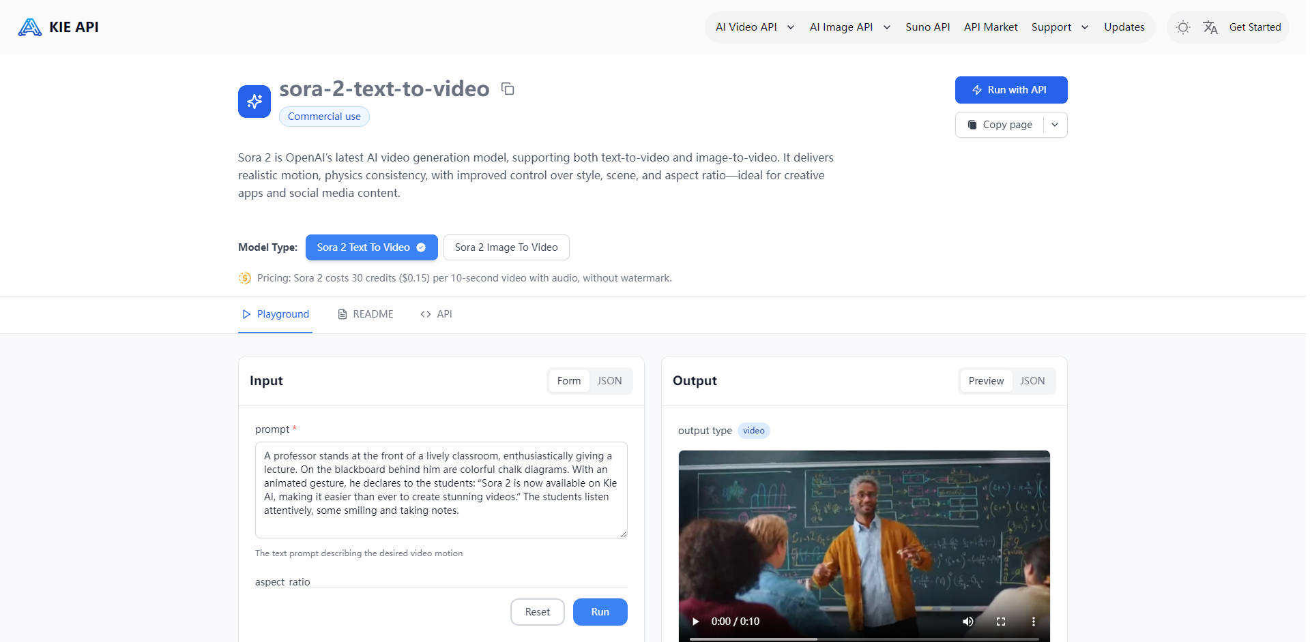Click the KIE API logo icon
Viewport: 1310px width, 642px height.
pos(29,27)
